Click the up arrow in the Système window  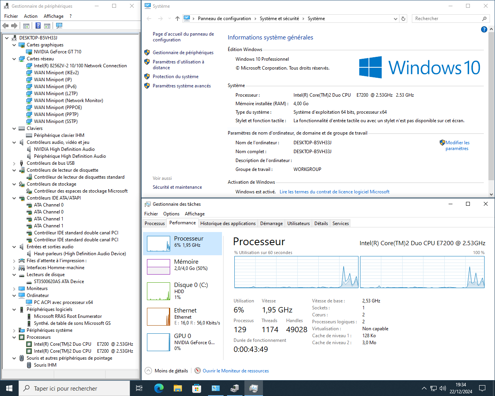pos(177,19)
